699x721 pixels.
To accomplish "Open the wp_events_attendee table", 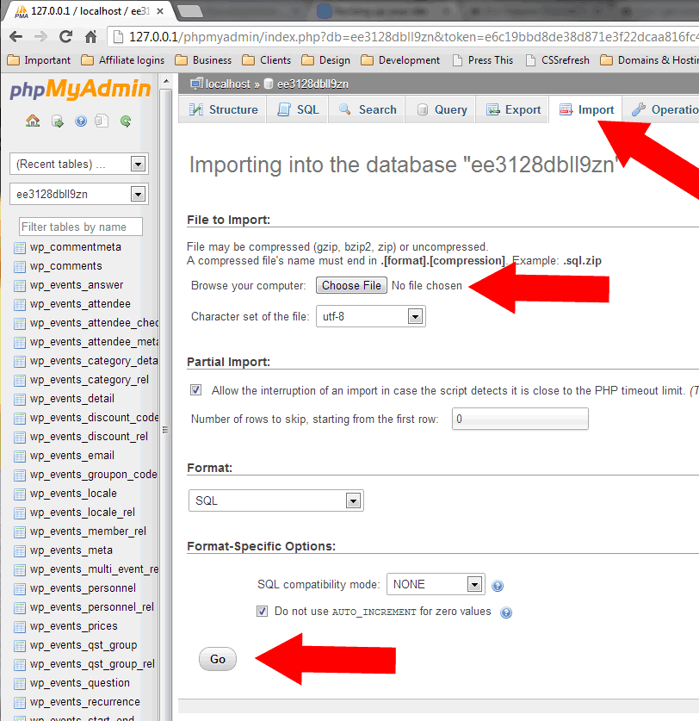I will (80, 304).
